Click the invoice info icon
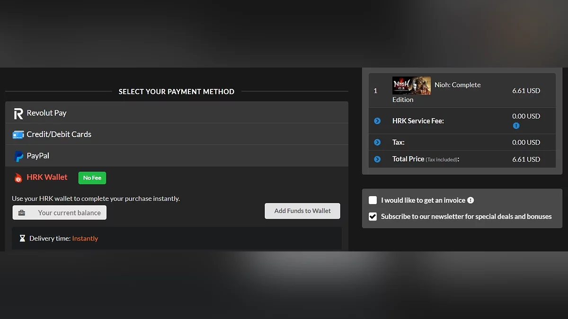This screenshot has width=568, height=319. point(470,200)
